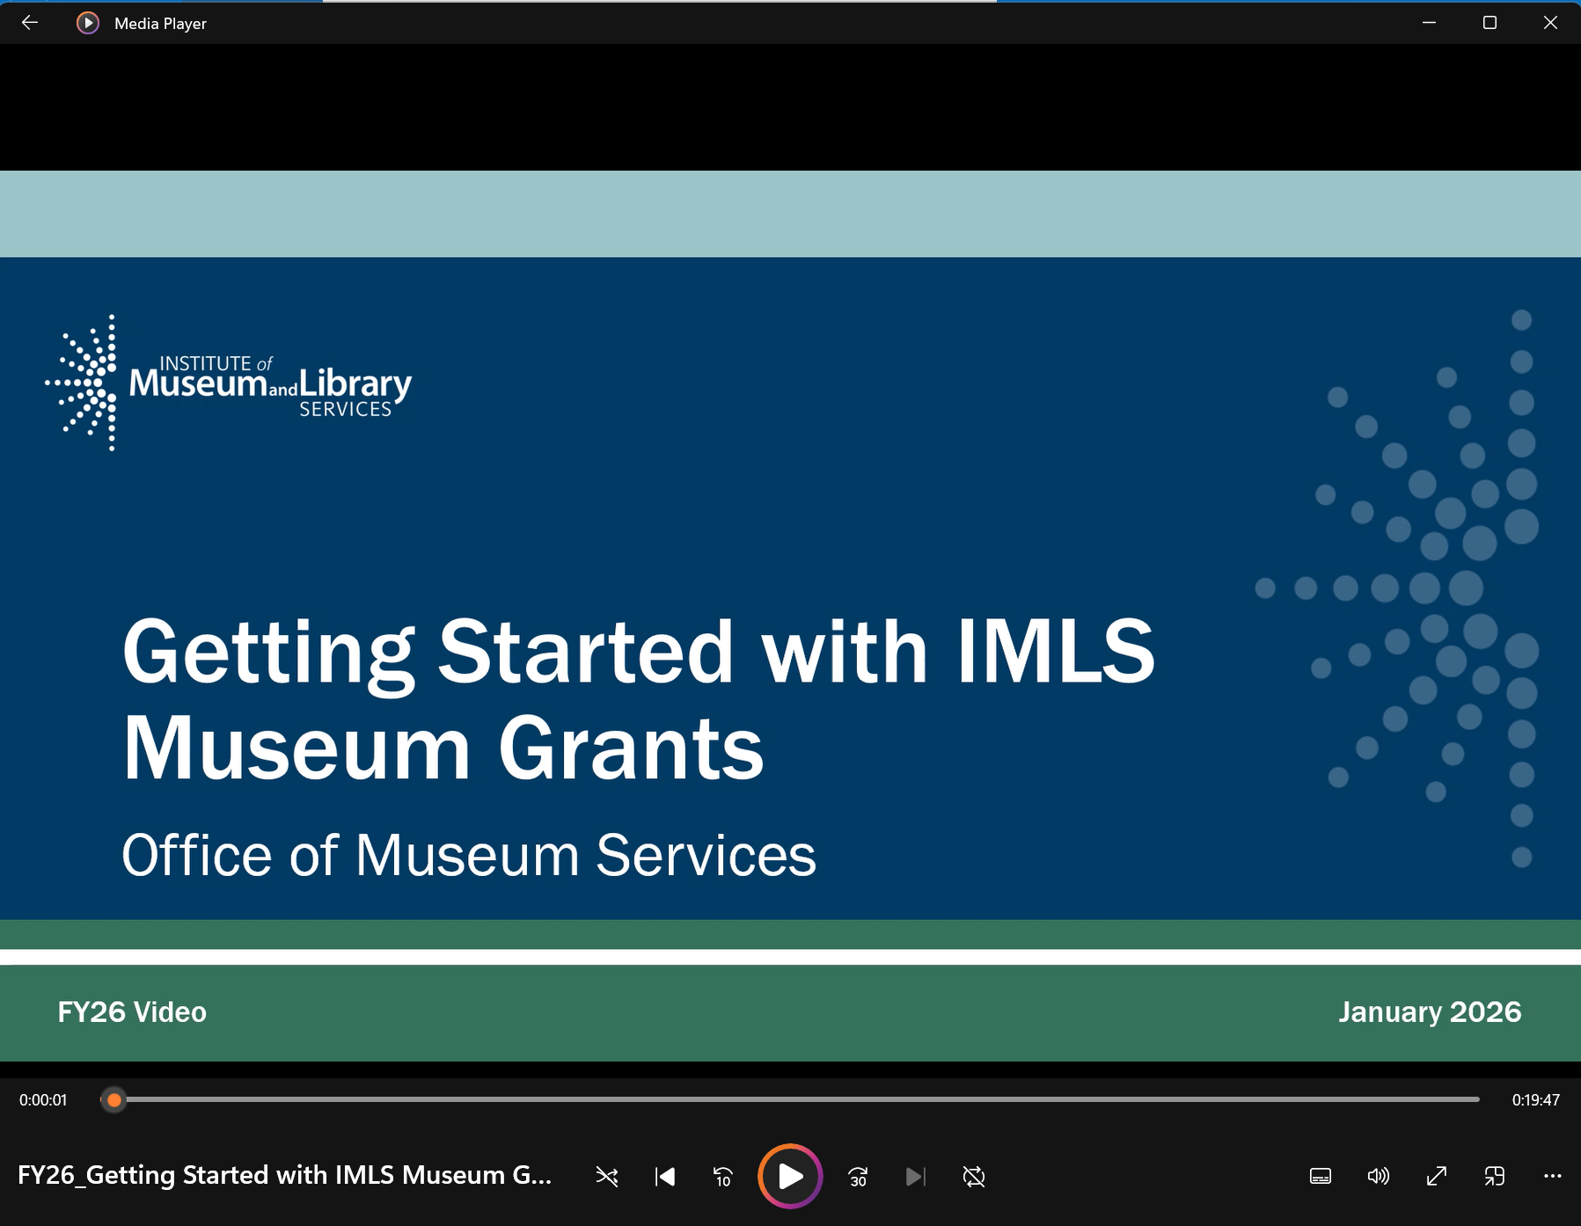Maximize the Media Player window
Screen dimensions: 1581x1226
click(1489, 23)
